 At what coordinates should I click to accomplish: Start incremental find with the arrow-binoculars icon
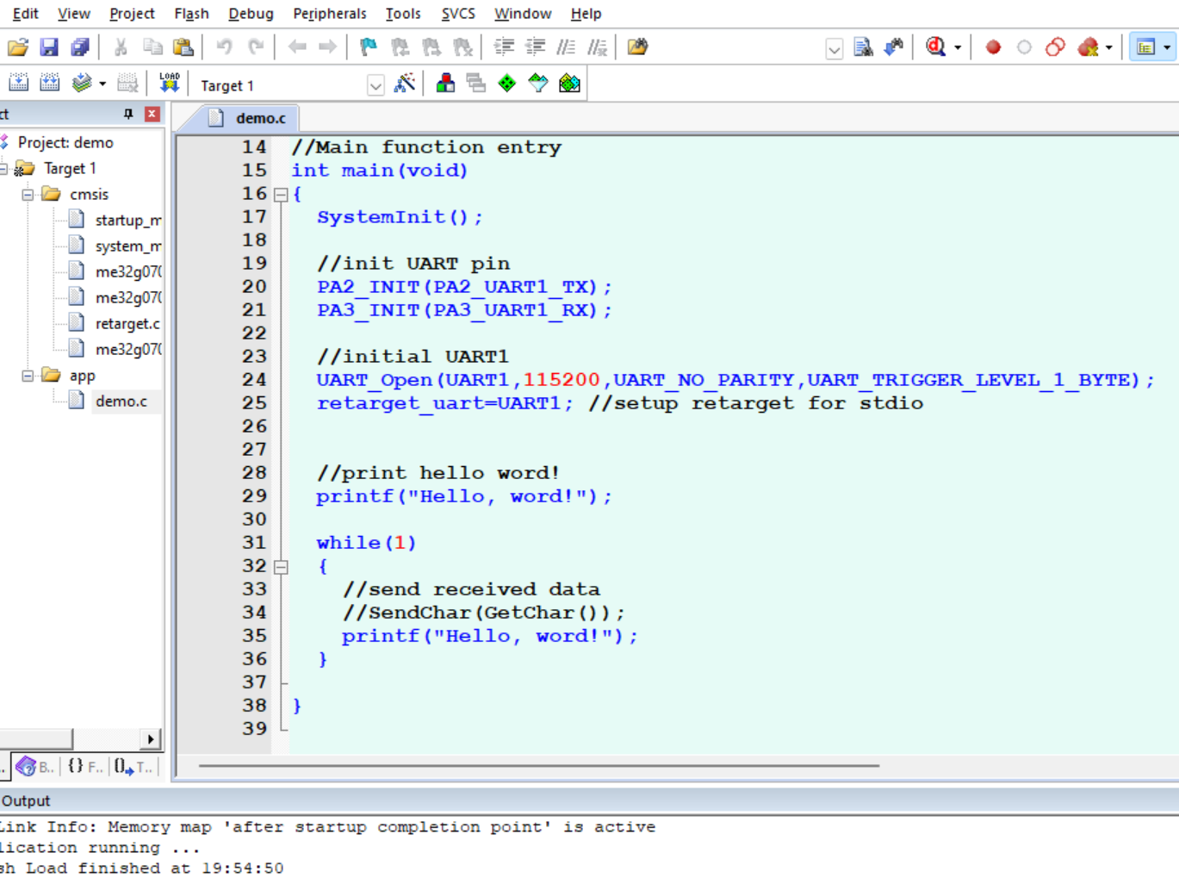click(894, 47)
